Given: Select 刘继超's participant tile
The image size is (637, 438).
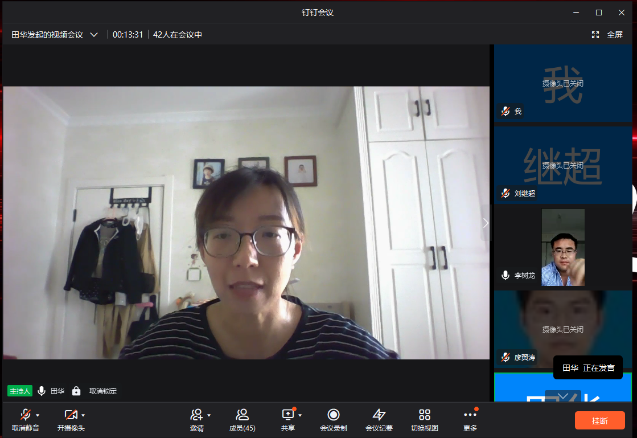Looking at the screenshot, I should pos(562,165).
